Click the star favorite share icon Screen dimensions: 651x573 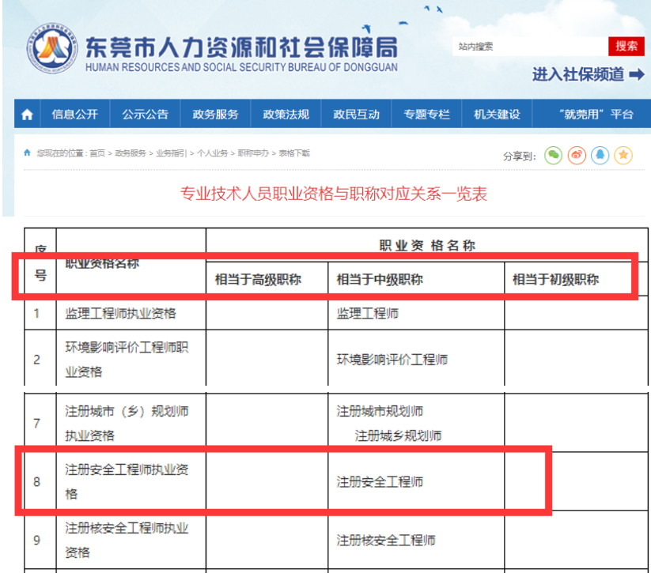pos(624,155)
